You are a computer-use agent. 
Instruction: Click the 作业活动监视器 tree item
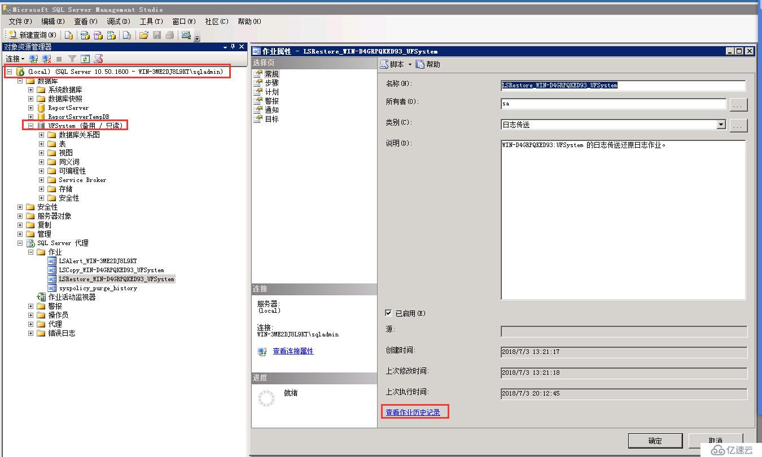click(x=72, y=297)
